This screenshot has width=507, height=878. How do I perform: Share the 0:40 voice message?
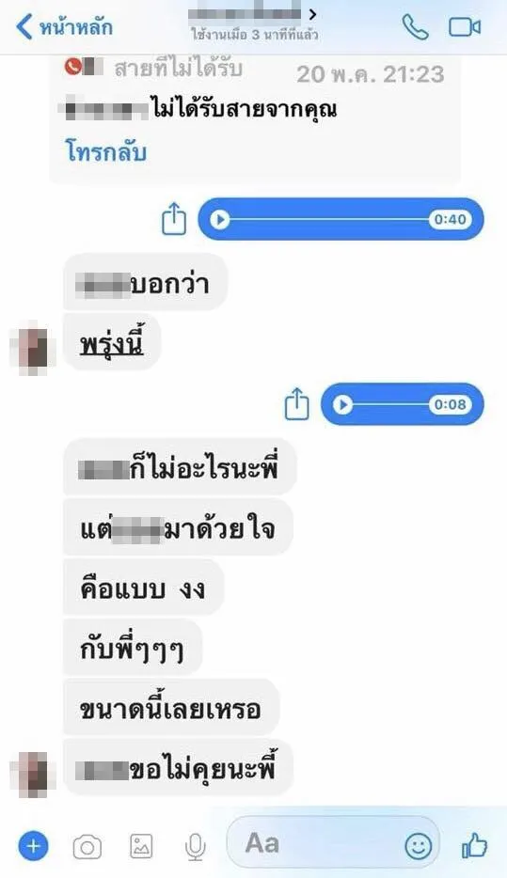coord(174,219)
